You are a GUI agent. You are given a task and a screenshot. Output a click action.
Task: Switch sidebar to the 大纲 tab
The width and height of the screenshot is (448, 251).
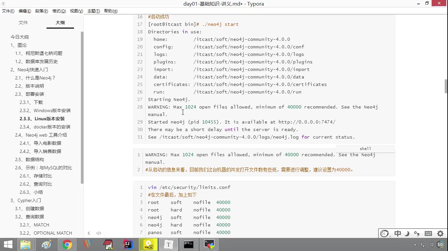[x=60, y=23]
